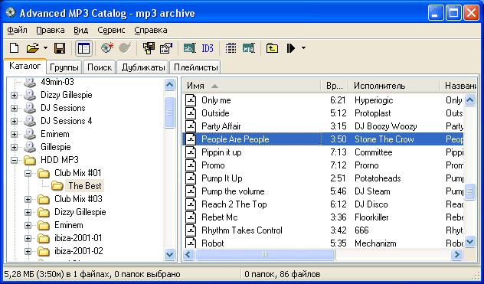Add a new CD volume to the catalog
484x284 pixels.
coord(107,48)
